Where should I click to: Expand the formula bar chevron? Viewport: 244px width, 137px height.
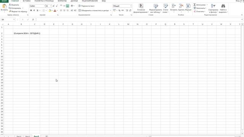[x=242, y=19]
